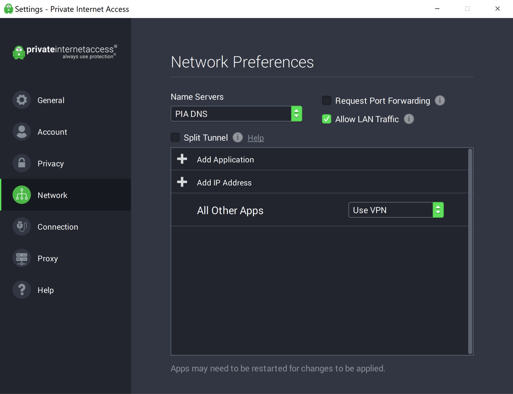Click the apps restart notice text
This screenshot has height=394, width=513.
coord(278,368)
